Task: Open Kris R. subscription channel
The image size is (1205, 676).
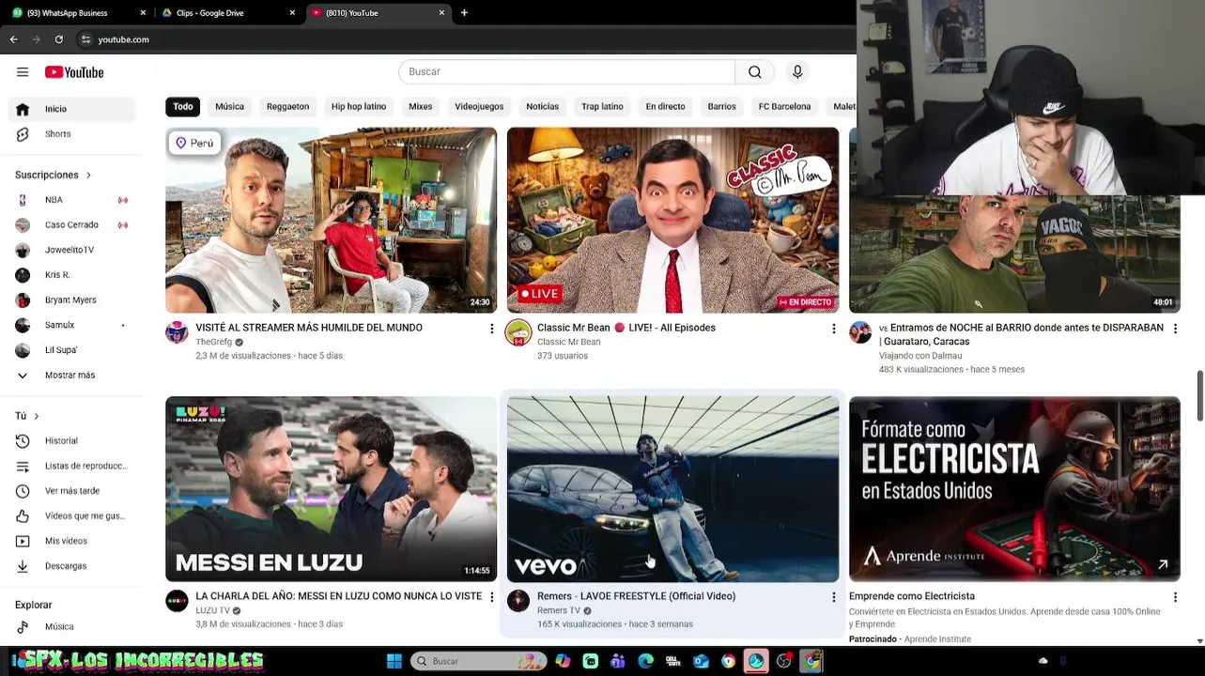Action: tap(71, 275)
